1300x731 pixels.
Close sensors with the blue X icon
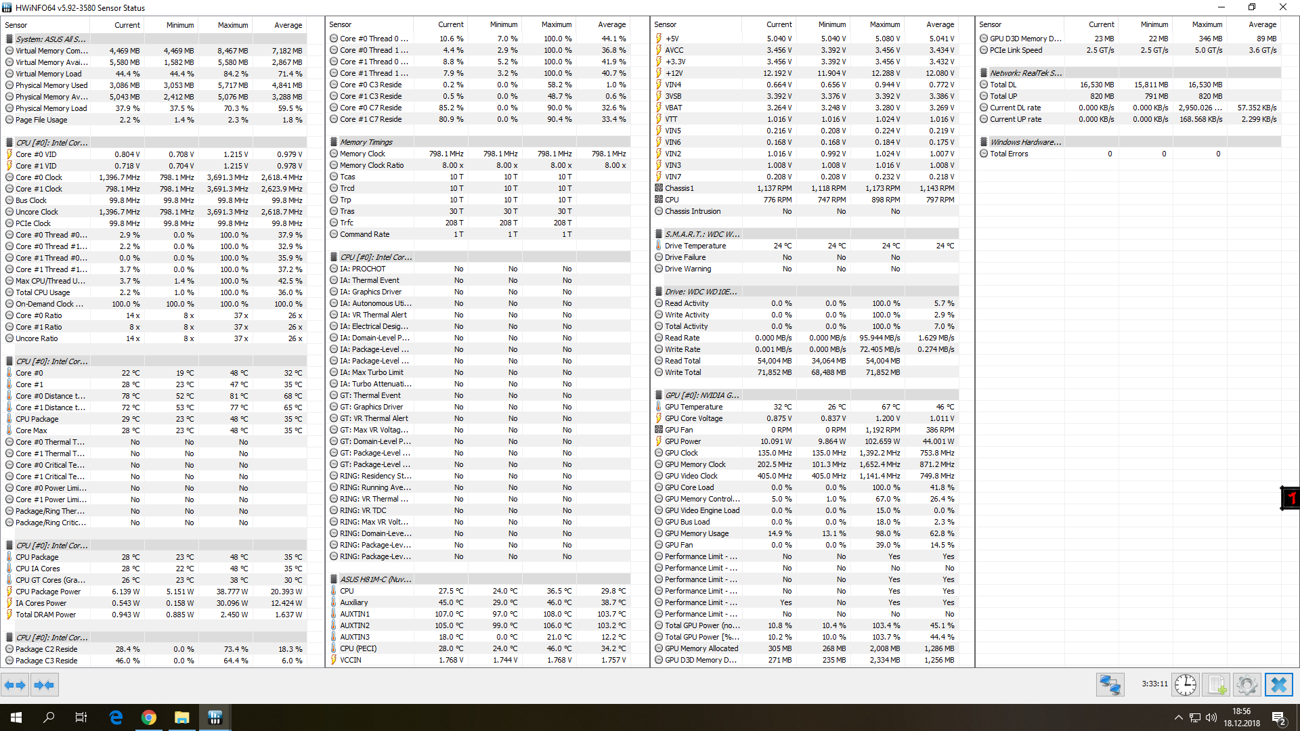[1278, 685]
